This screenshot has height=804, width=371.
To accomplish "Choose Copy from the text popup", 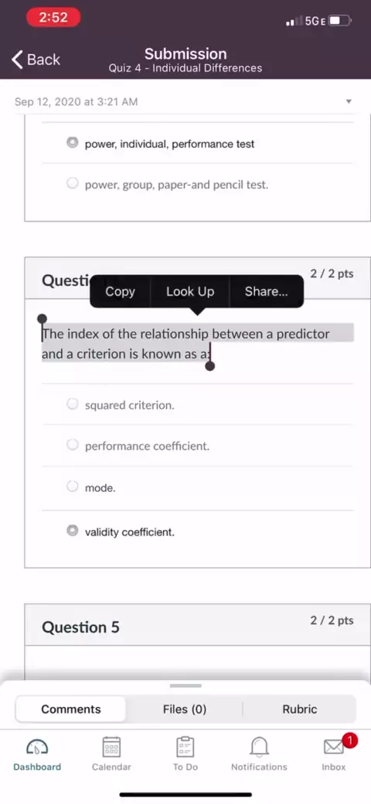I will click(x=121, y=291).
